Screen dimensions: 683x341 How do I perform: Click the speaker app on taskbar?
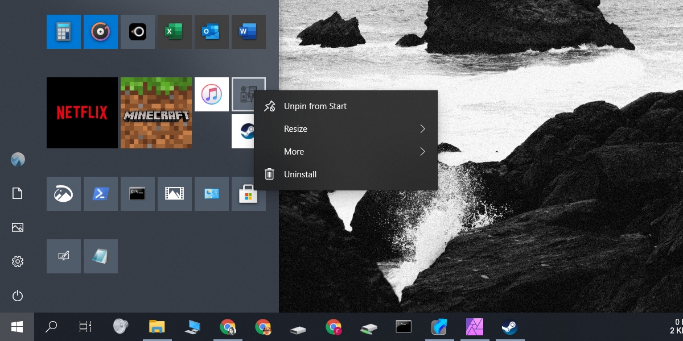click(121, 327)
